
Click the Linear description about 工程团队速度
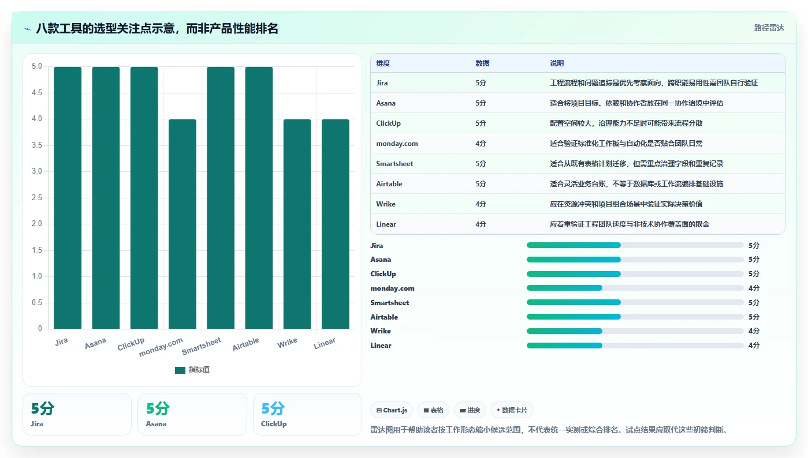(630, 224)
